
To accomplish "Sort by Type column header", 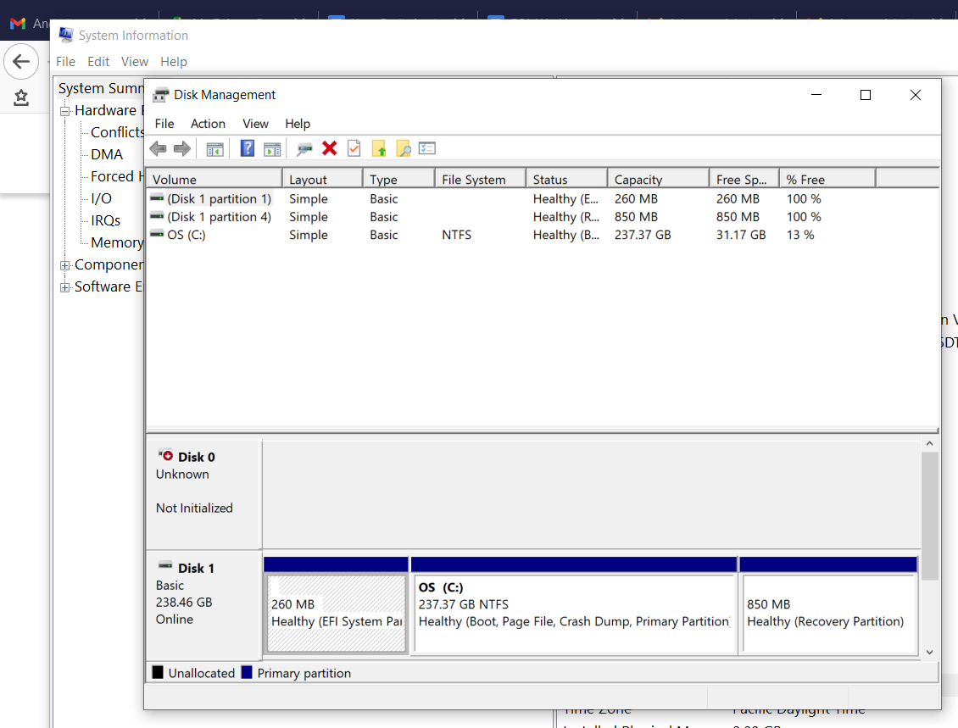I will [399, 179].
